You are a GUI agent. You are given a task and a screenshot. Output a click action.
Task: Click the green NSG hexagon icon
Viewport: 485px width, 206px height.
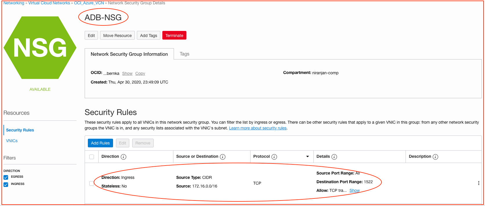[40, 48]
